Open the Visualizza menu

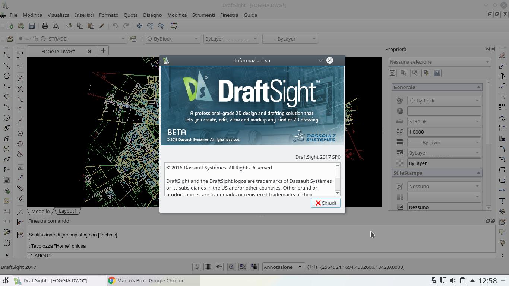click(59, 15)
